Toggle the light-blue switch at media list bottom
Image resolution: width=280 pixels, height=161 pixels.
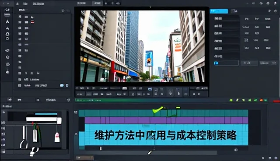pyautogui.click(x=62, y=85)
